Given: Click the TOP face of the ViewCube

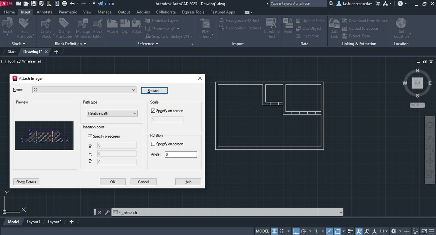Looking at the screenshot, I should pyautogui.click(x=417, y=83).
